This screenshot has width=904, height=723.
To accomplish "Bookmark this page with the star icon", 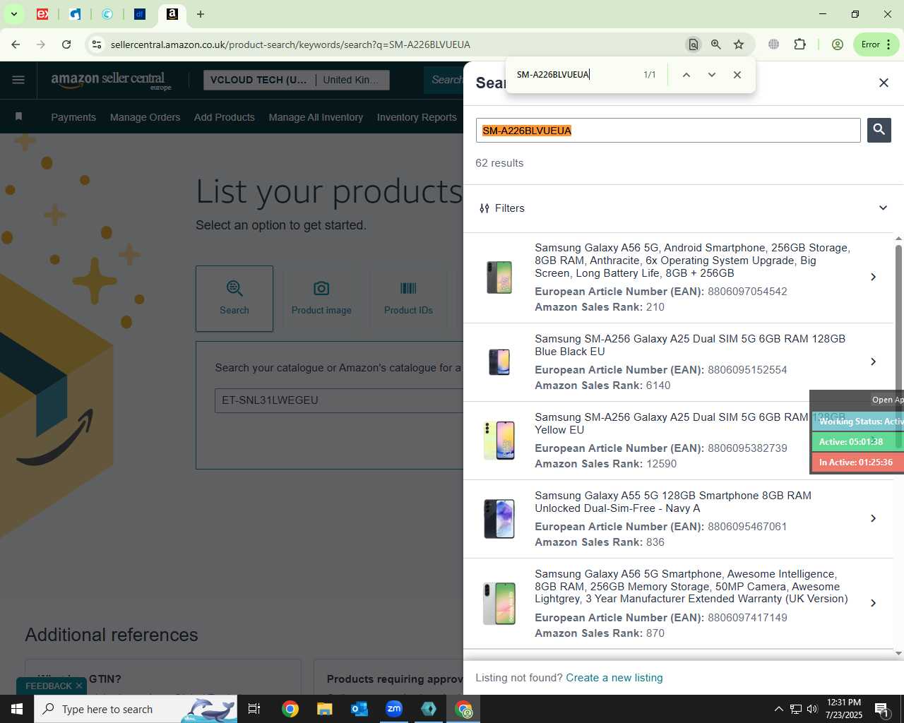I will click(739, 44).
